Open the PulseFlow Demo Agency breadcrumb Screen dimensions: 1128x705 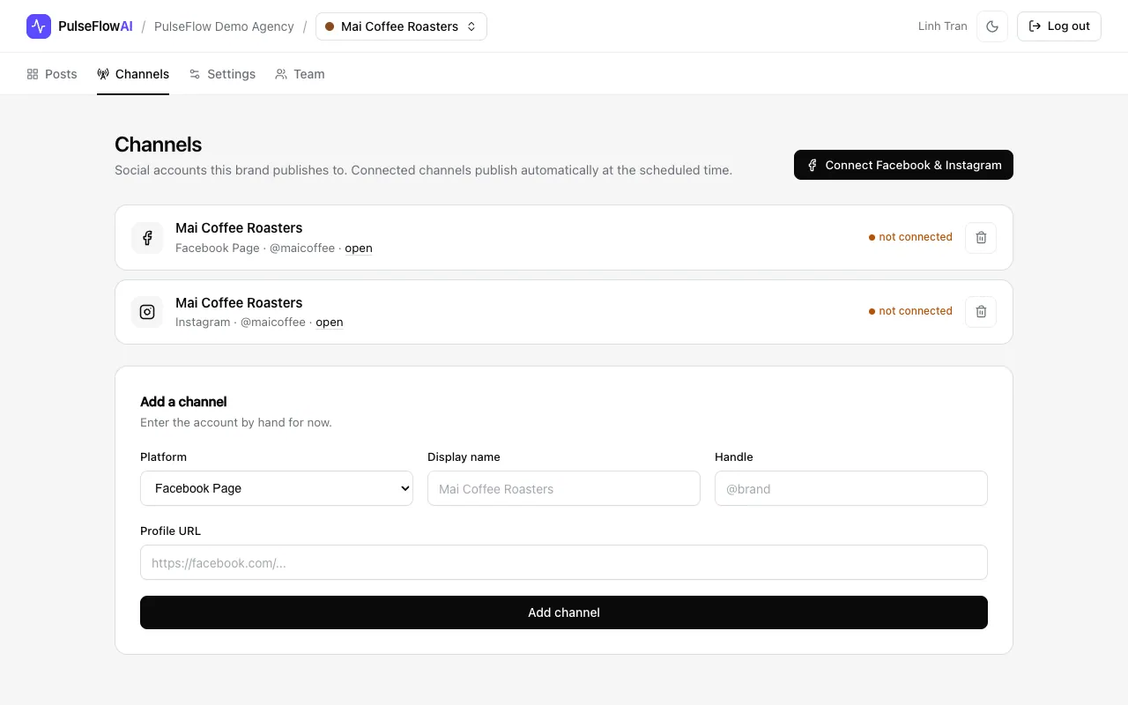[x=224, y=26]
